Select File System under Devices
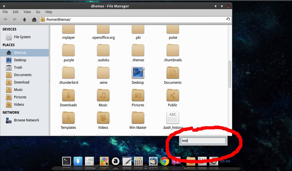Image resolution: width=292 pixels, height=171 pixels. [22, 37]
